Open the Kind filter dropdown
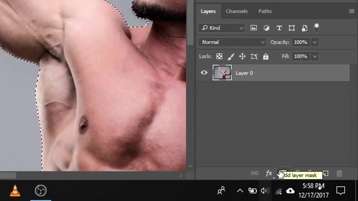Screen dimensions: 358x201 click(x=221, y=28)
